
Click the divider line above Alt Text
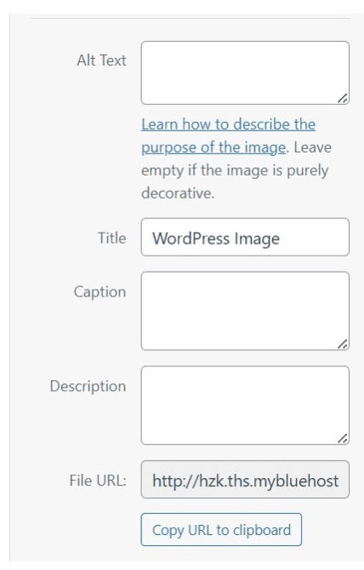tap(191, 18)
